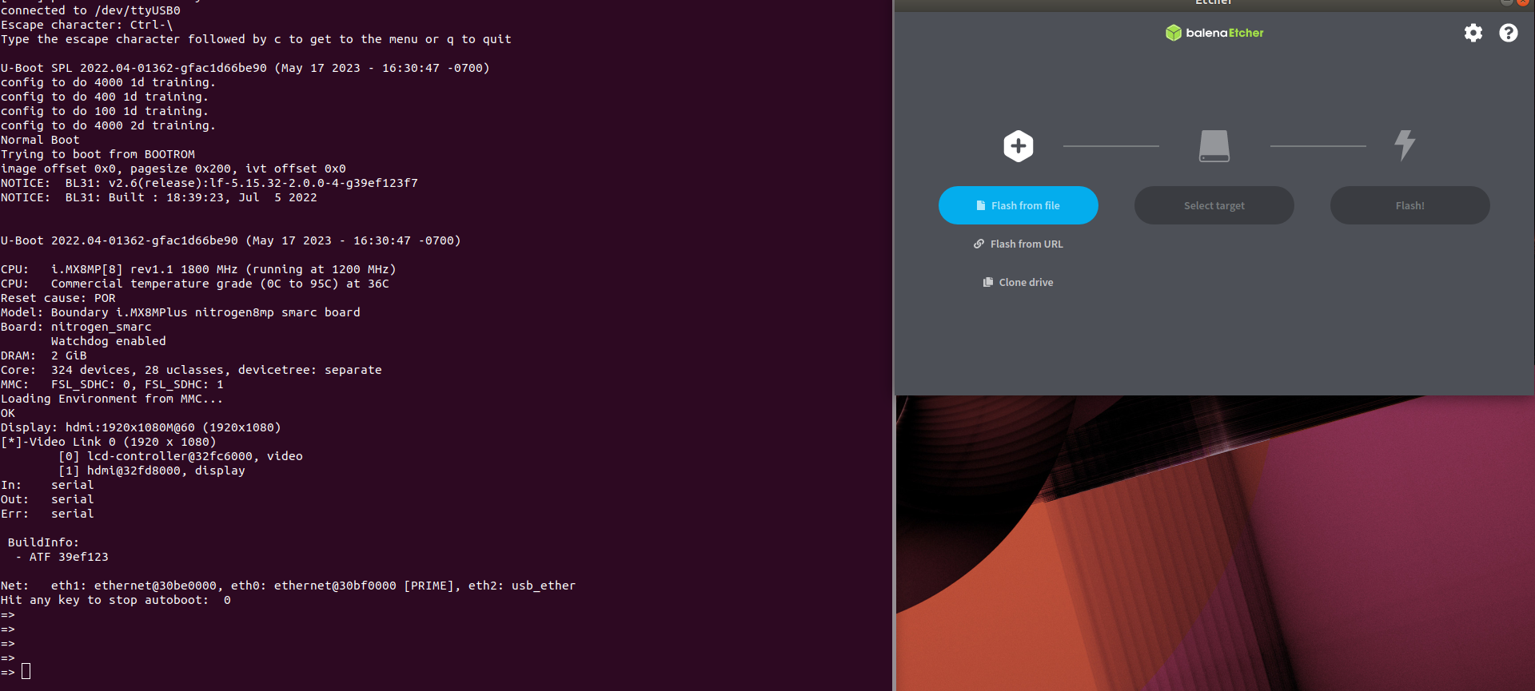The height and width of the screenshot is (691, 1535).
Task: Click the 'Normal Boot' terminal line
Action: click(40, 140)
